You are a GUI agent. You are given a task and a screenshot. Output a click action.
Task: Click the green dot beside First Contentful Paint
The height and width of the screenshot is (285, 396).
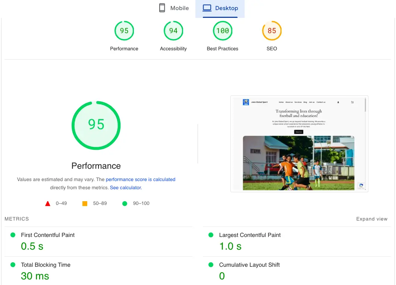click(12, 235)
